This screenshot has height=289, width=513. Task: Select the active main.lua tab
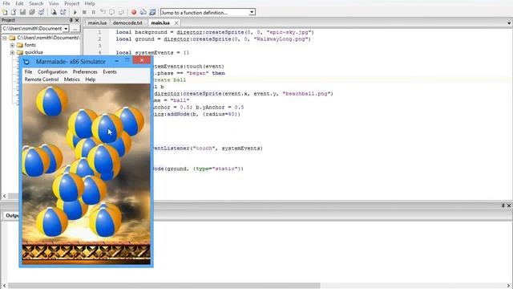pyautogui.click(x=160, y=23)
